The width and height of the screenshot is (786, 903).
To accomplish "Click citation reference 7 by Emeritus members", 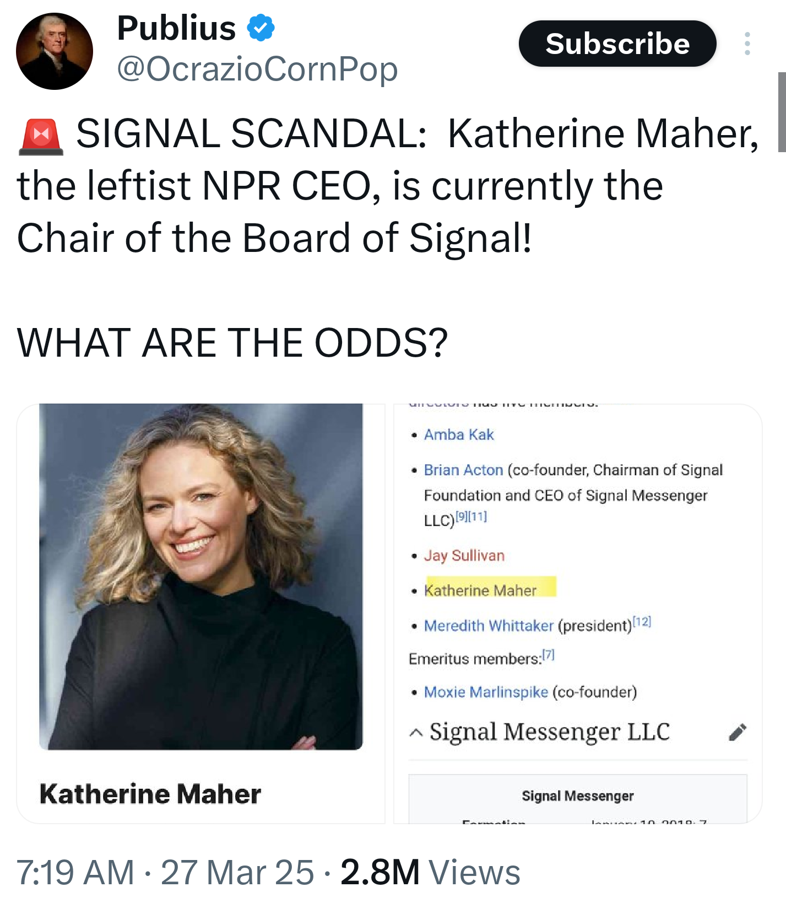I will [x=549, y=655].
